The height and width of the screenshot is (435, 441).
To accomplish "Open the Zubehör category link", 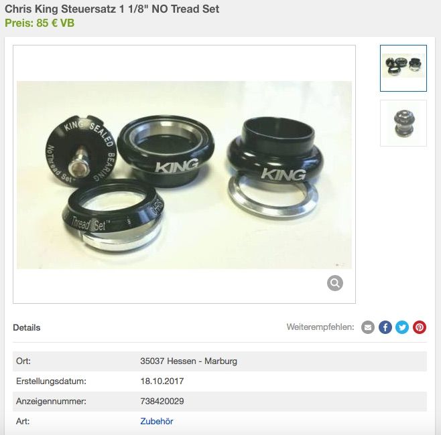I will [157, 421].
